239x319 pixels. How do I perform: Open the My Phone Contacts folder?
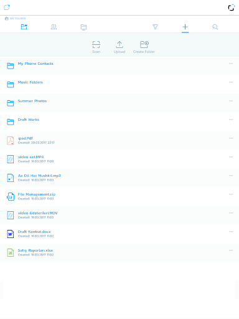119,66
